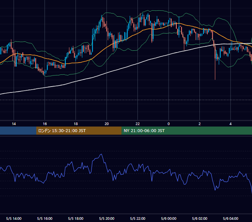The height and width of the screenshot is (222, 252).
Task: Click the hour label 16 on the price chart axis
Action: [45, 124]
